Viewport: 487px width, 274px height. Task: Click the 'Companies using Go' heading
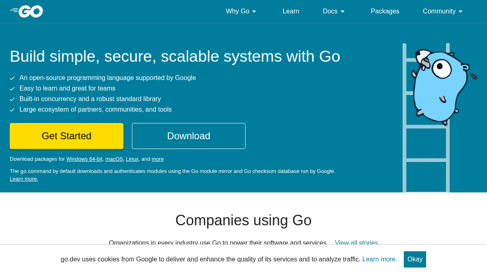243,220
